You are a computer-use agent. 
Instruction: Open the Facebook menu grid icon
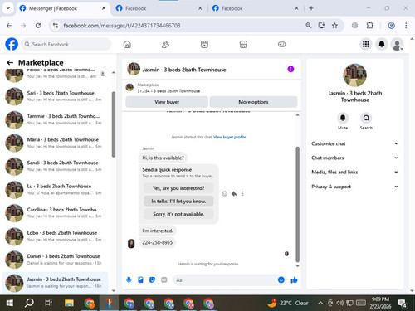366,44
